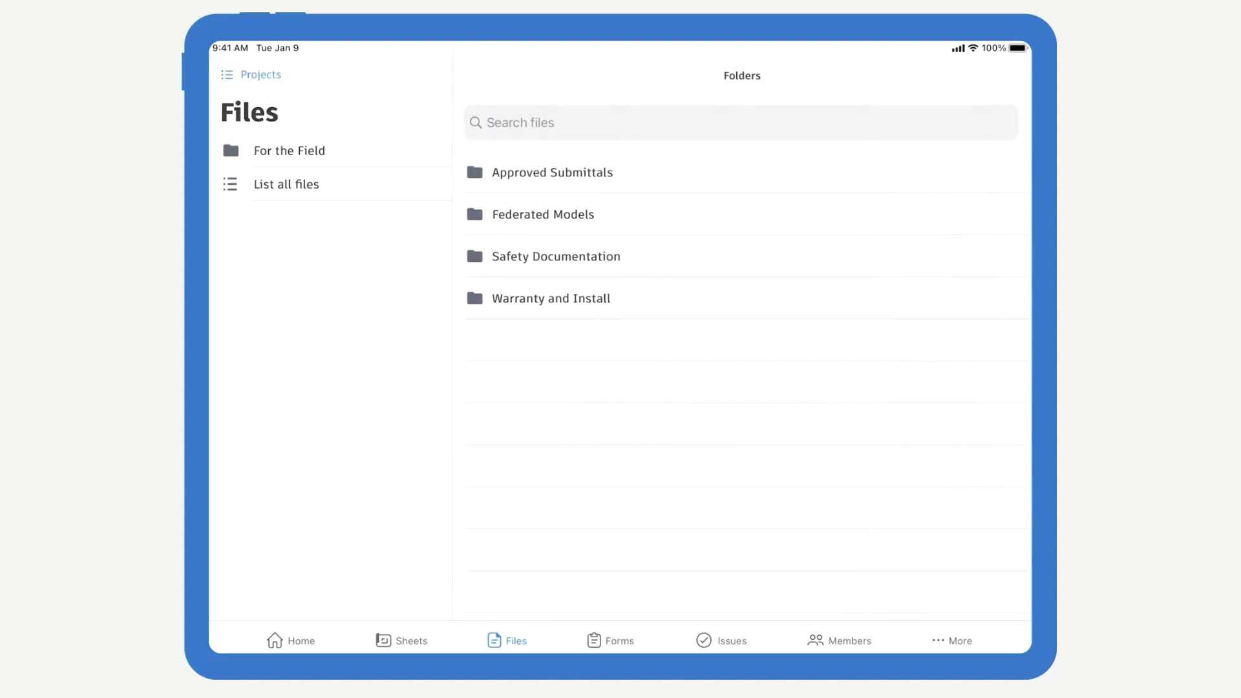
Task: Click inside the Search files field
Action: click(x=711, y=122)
